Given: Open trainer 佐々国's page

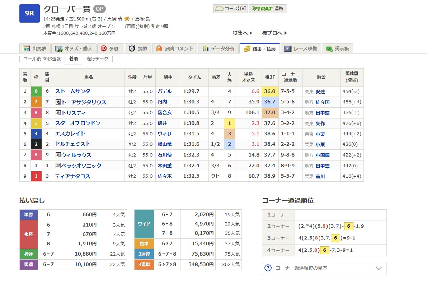Looking at the screenshot, I should coord(323,102).
